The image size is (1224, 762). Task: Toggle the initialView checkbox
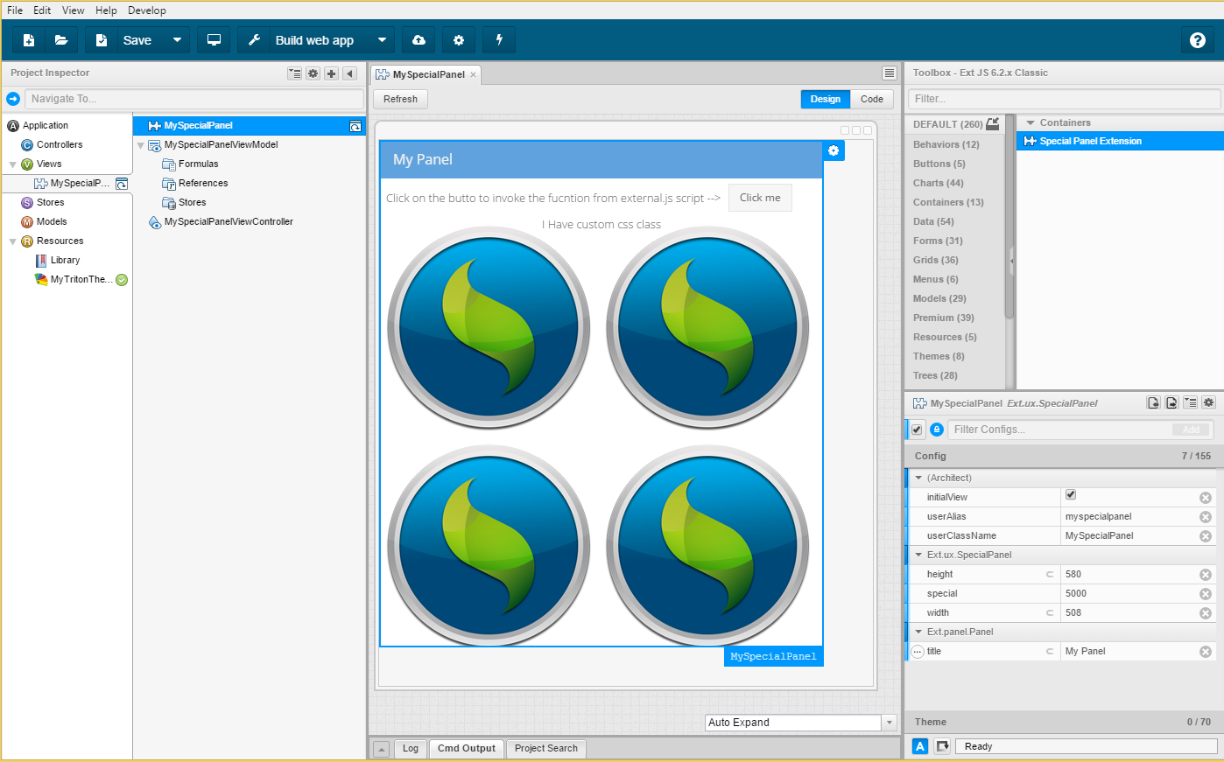(x=1071, y=495)
